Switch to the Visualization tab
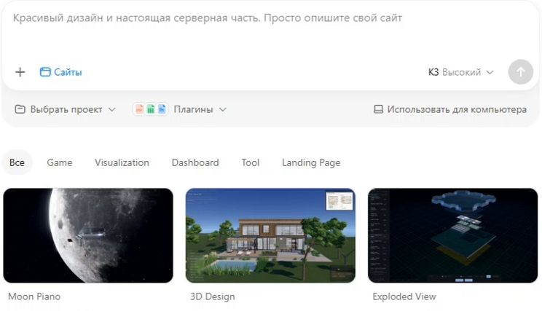 (122, 162)
